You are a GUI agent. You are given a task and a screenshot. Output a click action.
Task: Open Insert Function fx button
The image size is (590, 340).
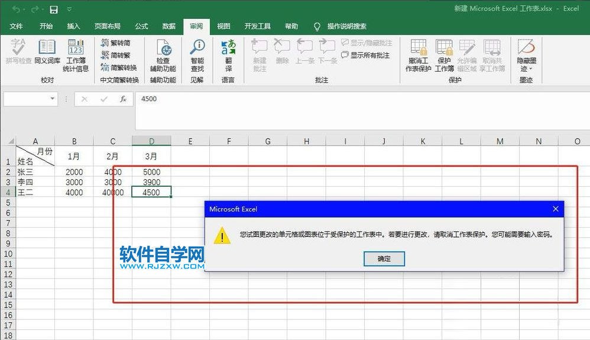pos(123,99)
